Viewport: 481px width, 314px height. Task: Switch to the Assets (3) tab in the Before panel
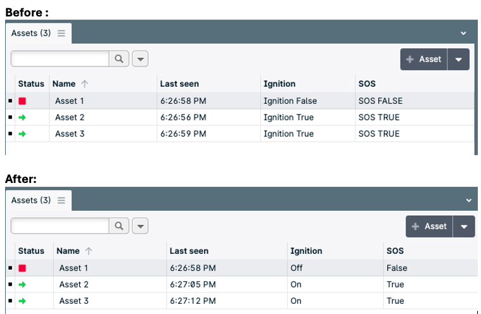coord(30,33)
